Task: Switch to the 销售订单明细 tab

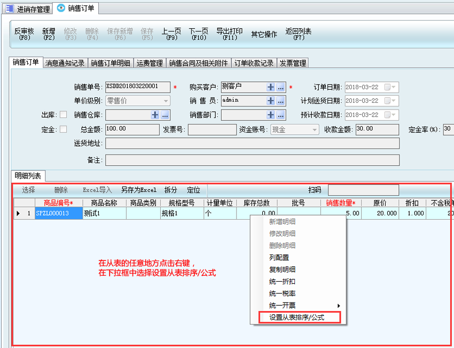Action: click(110, 63)
